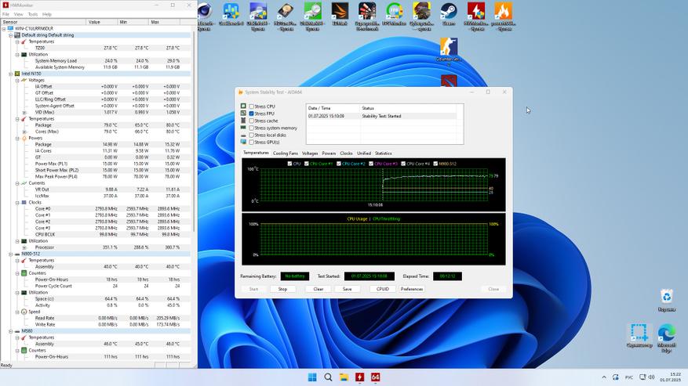Open the taskbar Search icon
This screenshot has height=386, width=688.
click(x=328, y=377)
